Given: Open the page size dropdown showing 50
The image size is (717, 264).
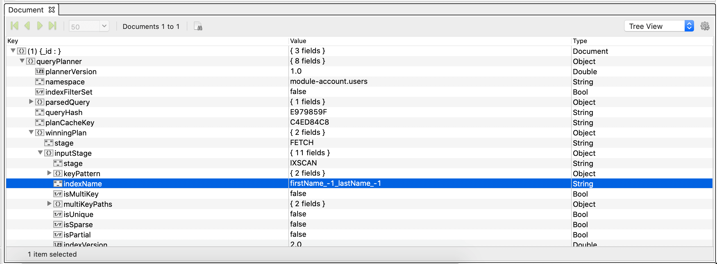Looking at the screenshot, I should (x=104, y=26).
